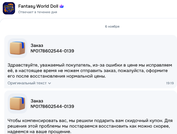
Task: Click the message starting "Здравствуйте, уважаемый покупатель"
Action: [x=90, y=71]
